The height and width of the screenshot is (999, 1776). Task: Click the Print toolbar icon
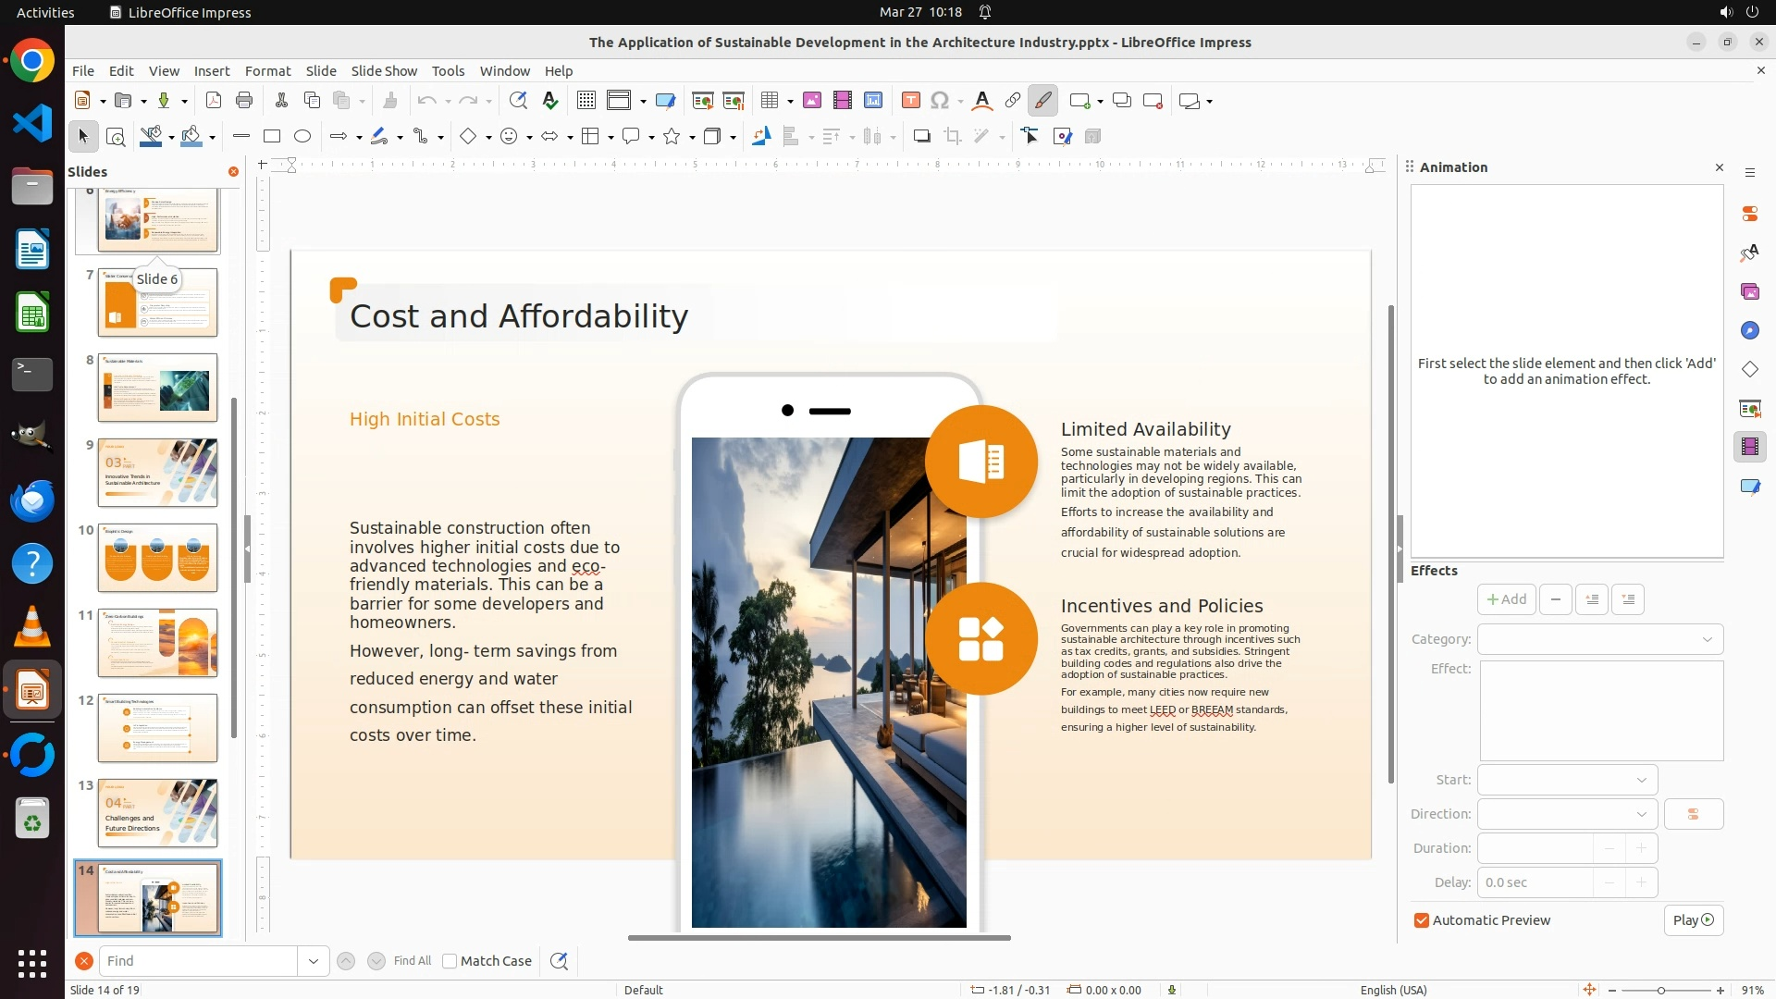pos(244,101)
